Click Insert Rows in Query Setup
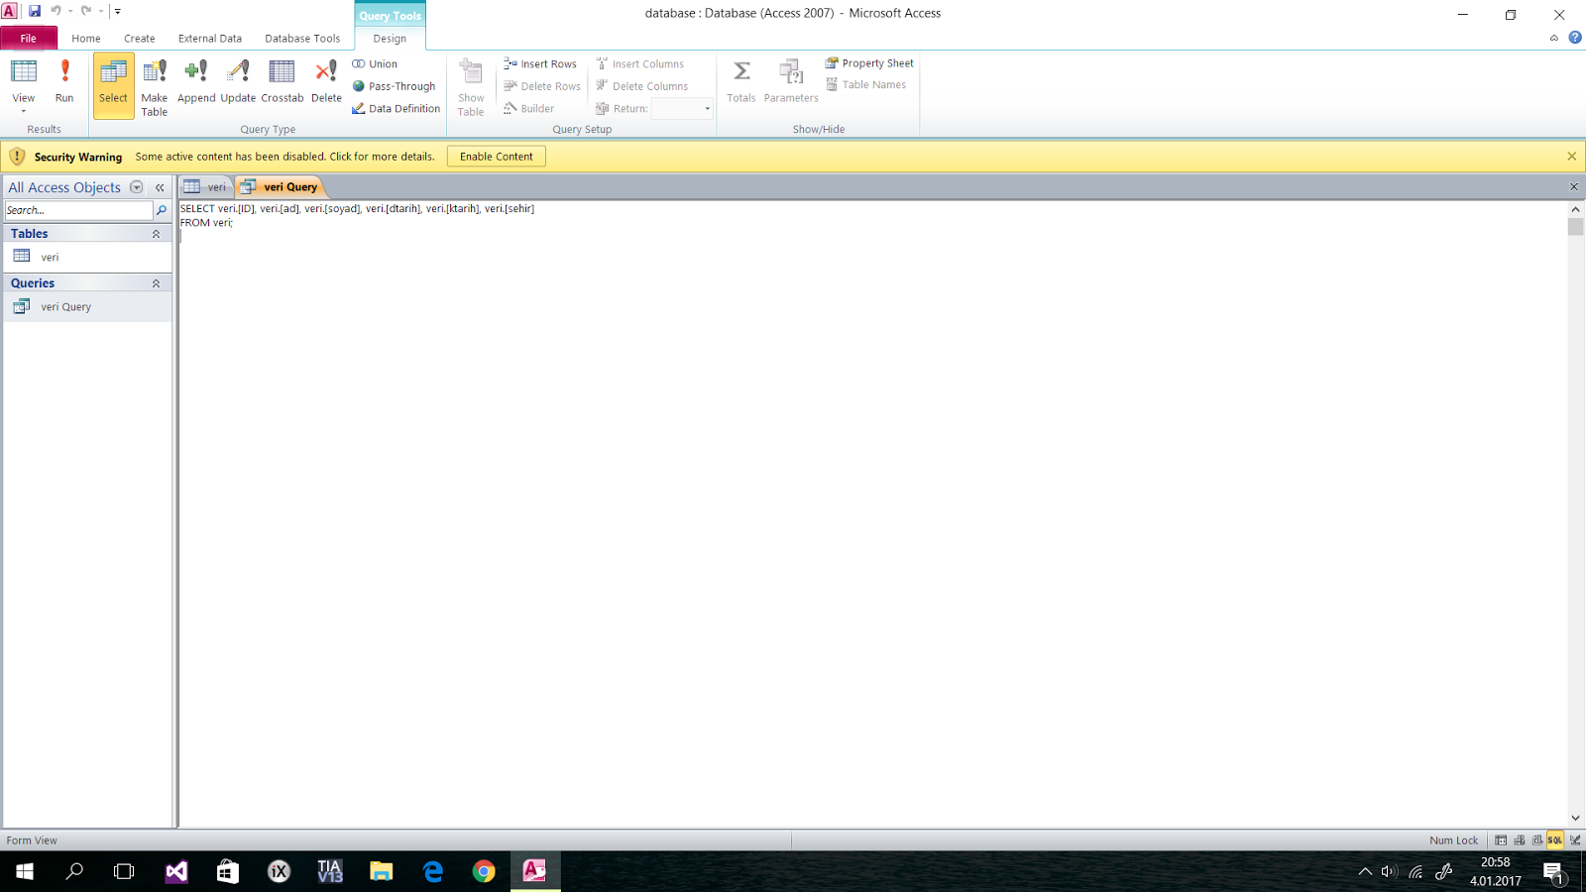This screenshot has width=1586, height=892. click(539, 63)
